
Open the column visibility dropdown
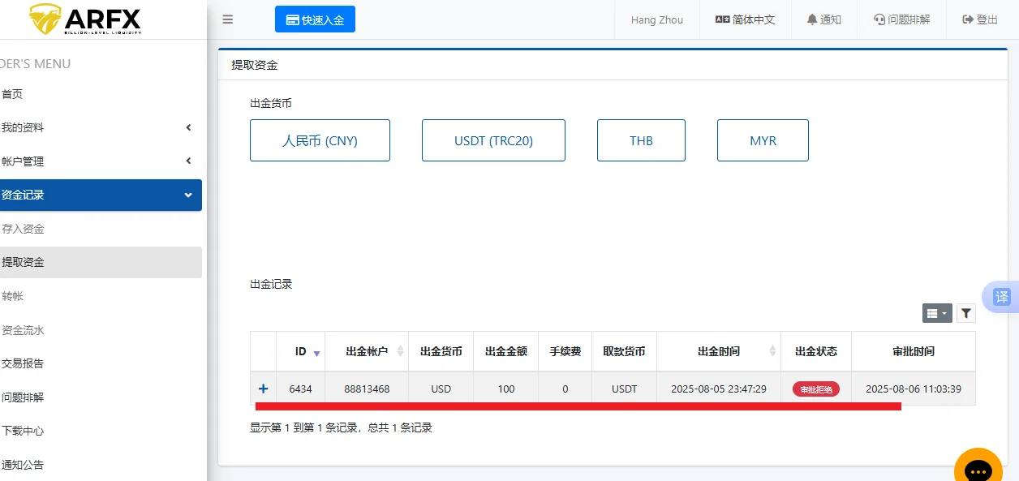coord(937,313)
